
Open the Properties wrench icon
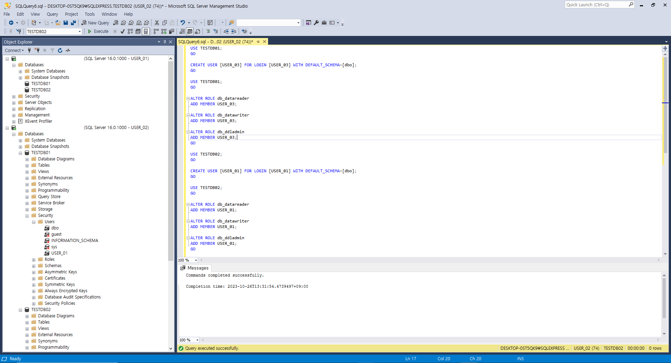(316, 23)
